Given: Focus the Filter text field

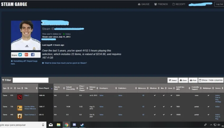Looking at the screenshot, I should coord(31,80).
